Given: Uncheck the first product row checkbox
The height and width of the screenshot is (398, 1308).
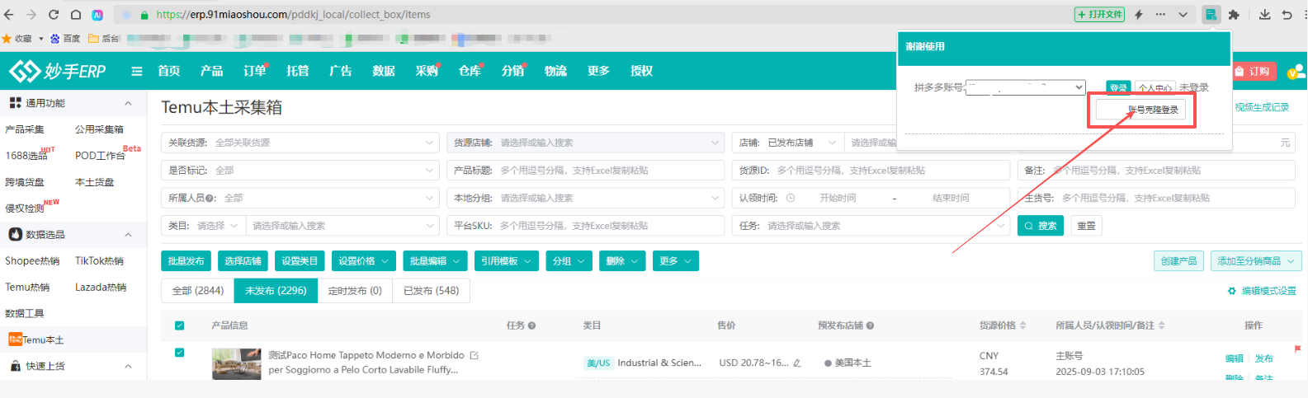Looking at the screenshot, I should pyautogui.click(x=180, y=353).
